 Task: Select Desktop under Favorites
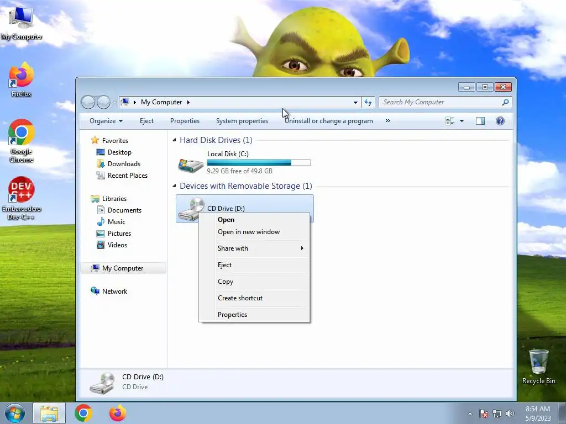(x=119, y=152)
